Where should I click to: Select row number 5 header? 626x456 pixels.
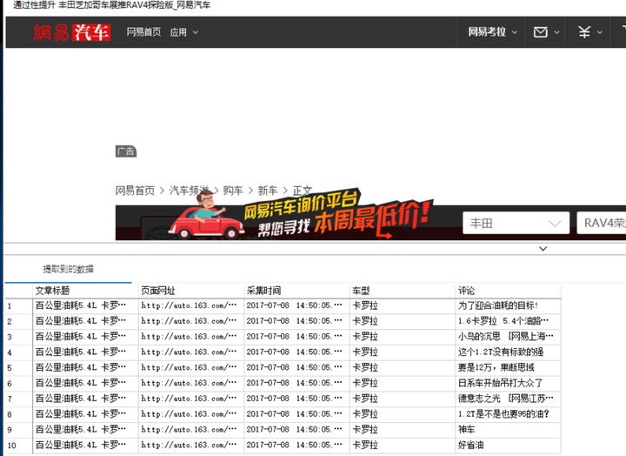[x=18, y=368]
